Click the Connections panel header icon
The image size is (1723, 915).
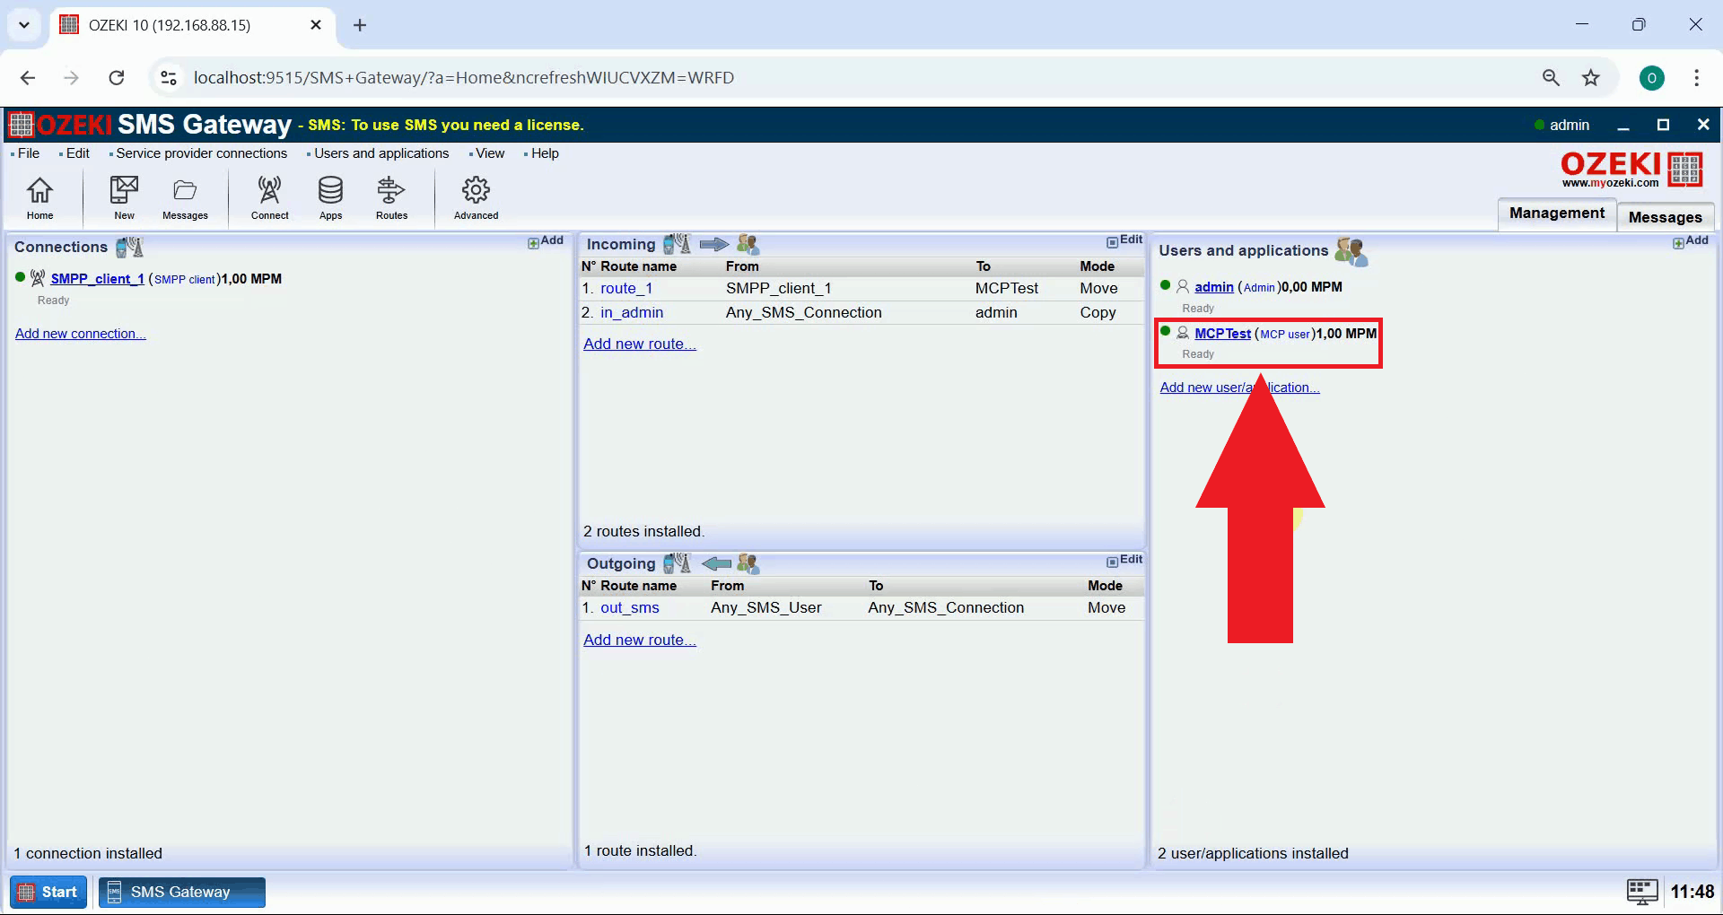(x=129, y=247)
